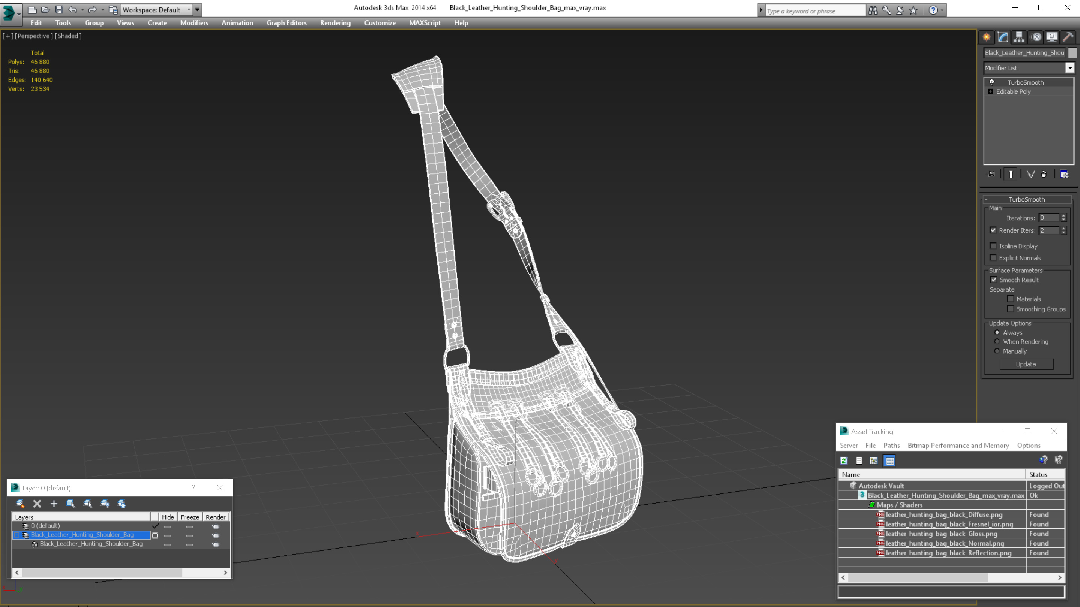Click the Update button in TurboSmooth rollout

tap(1026, 365)
